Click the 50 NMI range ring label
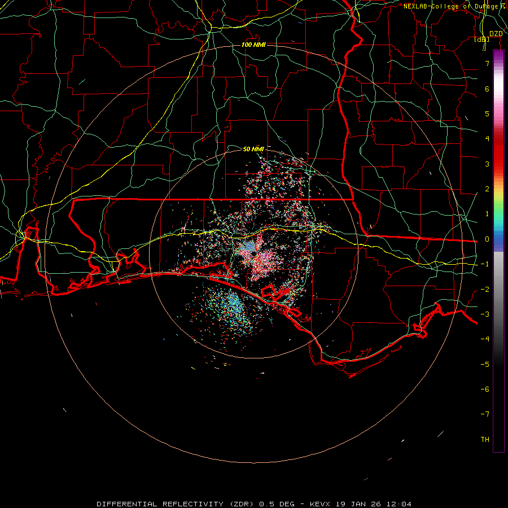Viewport: 508px width, 508px height. (253, 149)
